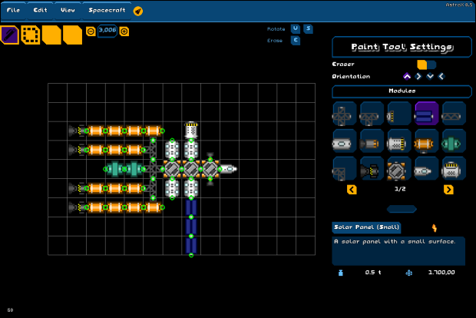The width and height of the screenshot is (476, 318).
Task: Click the Rotate label
Action: pos(276,29)
